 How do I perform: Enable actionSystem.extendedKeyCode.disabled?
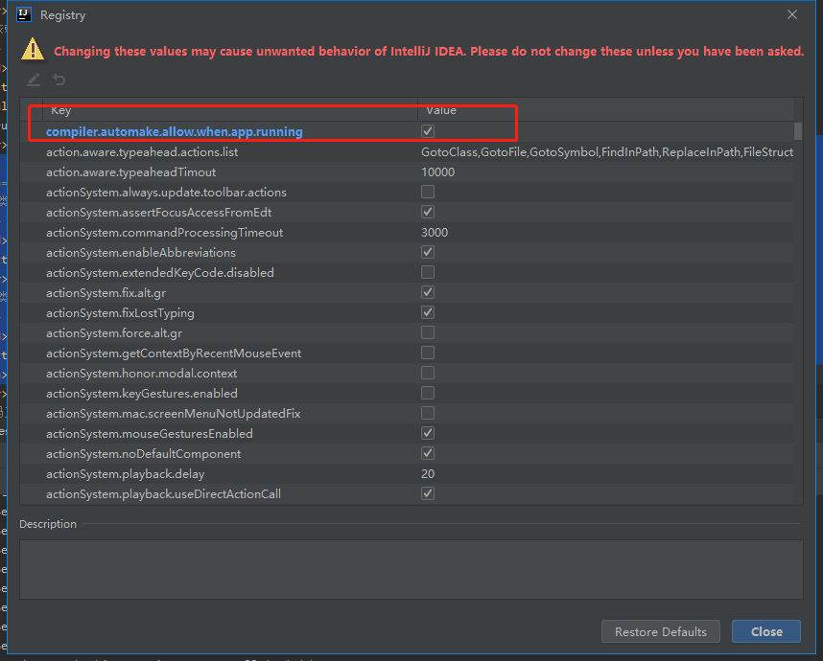[x=427, y=272]
